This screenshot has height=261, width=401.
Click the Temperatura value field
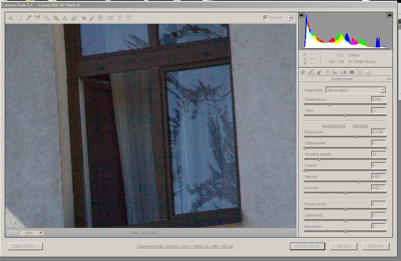(378, 100)
